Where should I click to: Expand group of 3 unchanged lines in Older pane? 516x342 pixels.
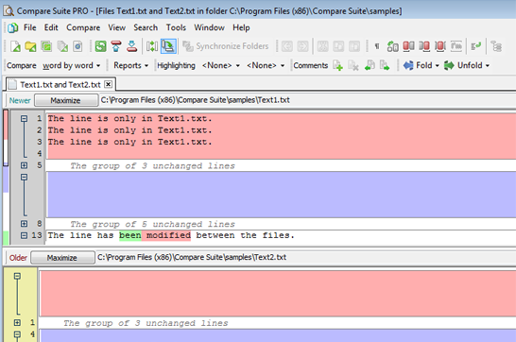click(x=17, y=322)
